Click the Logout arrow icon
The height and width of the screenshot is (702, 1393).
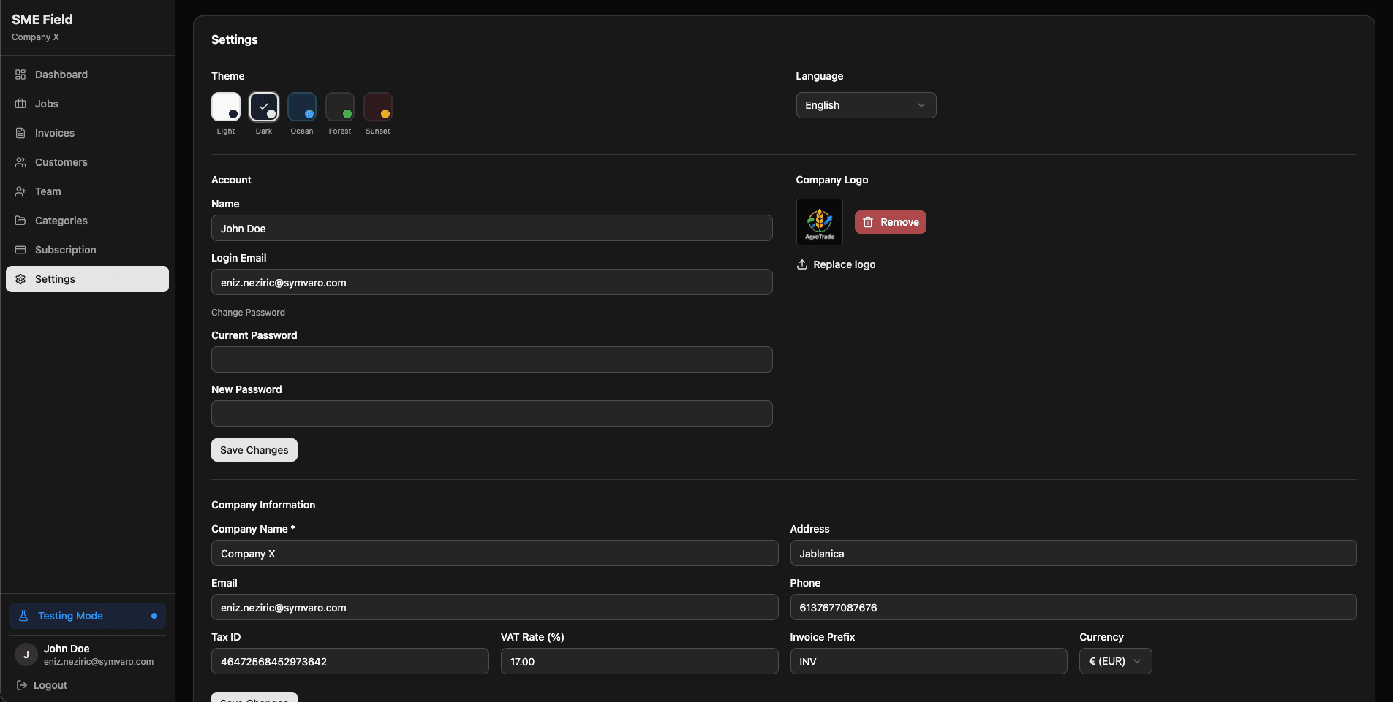pyautogui.click(x=22, y=685)
